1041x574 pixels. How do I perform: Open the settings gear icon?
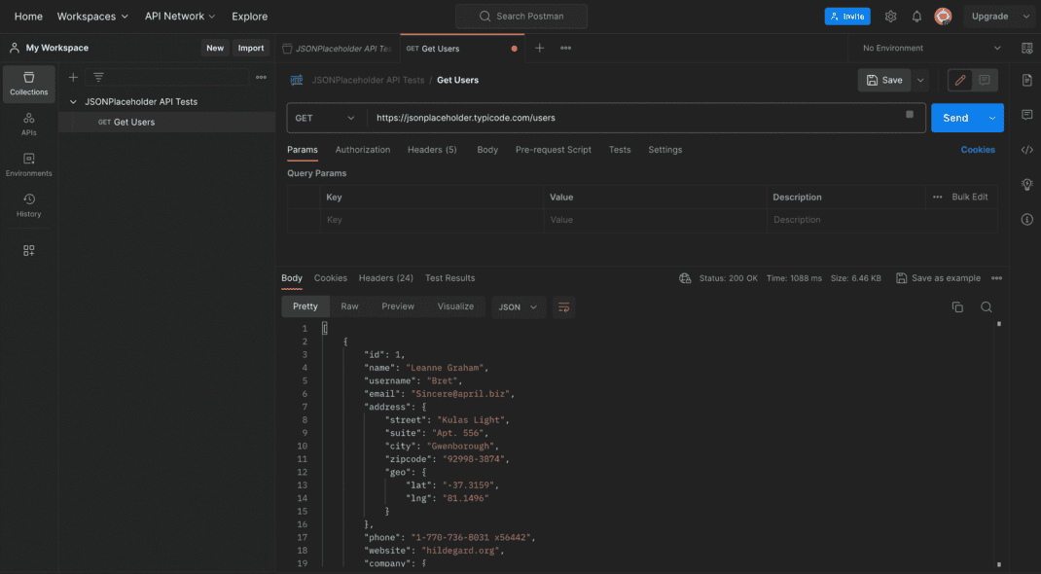pyautogui.click(x=890, y=17)
